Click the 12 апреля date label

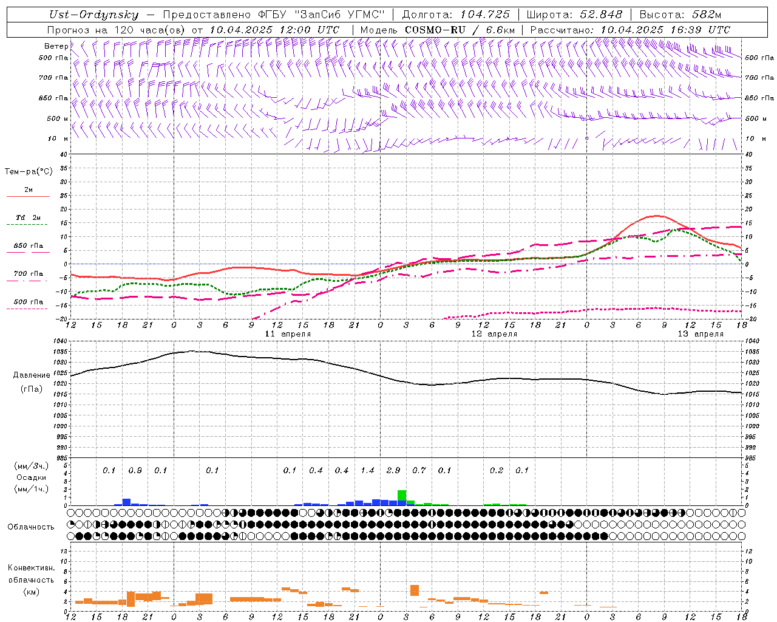pos(494,334)
